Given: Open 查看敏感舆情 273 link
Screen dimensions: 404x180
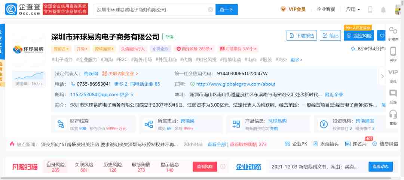Looking at the screenshot, I should click(x=248, y=144).
